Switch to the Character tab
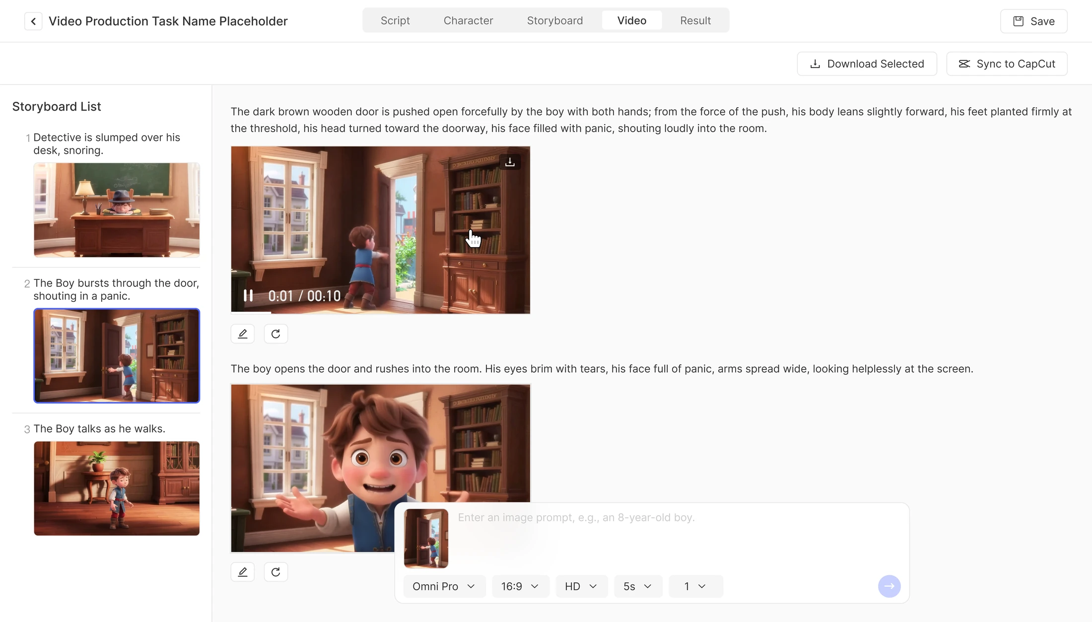 [468, 20]
